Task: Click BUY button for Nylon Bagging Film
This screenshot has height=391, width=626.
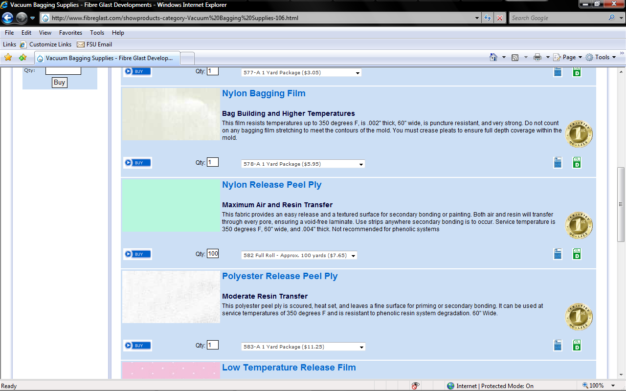Action: (137, 163)
